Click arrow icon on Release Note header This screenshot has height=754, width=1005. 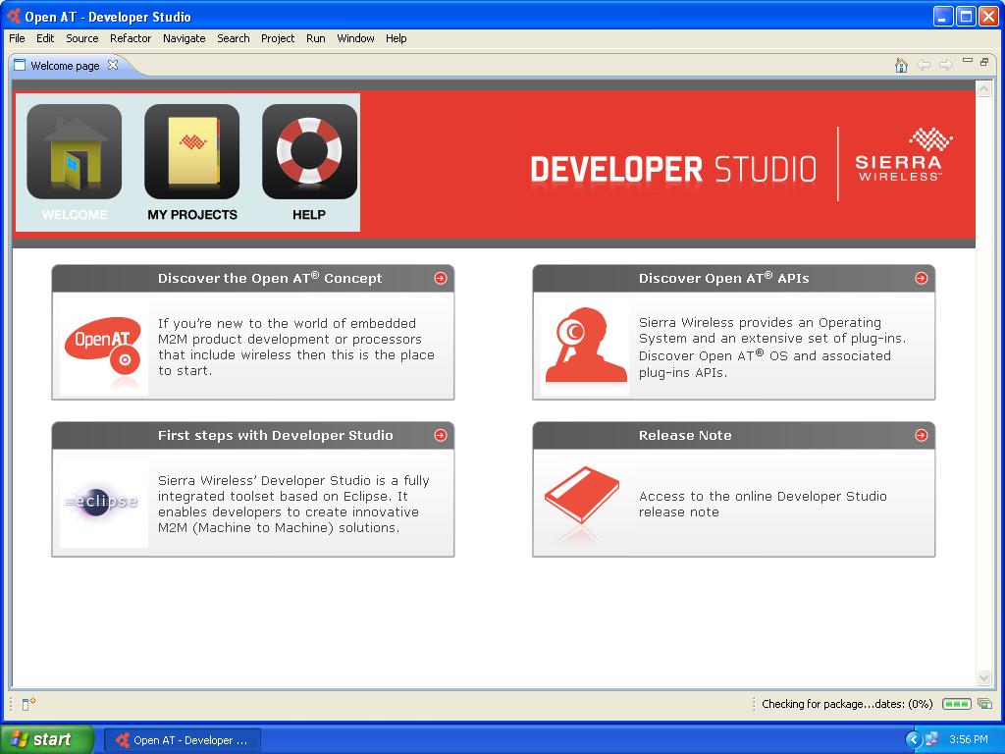click(x=921, y=435)
